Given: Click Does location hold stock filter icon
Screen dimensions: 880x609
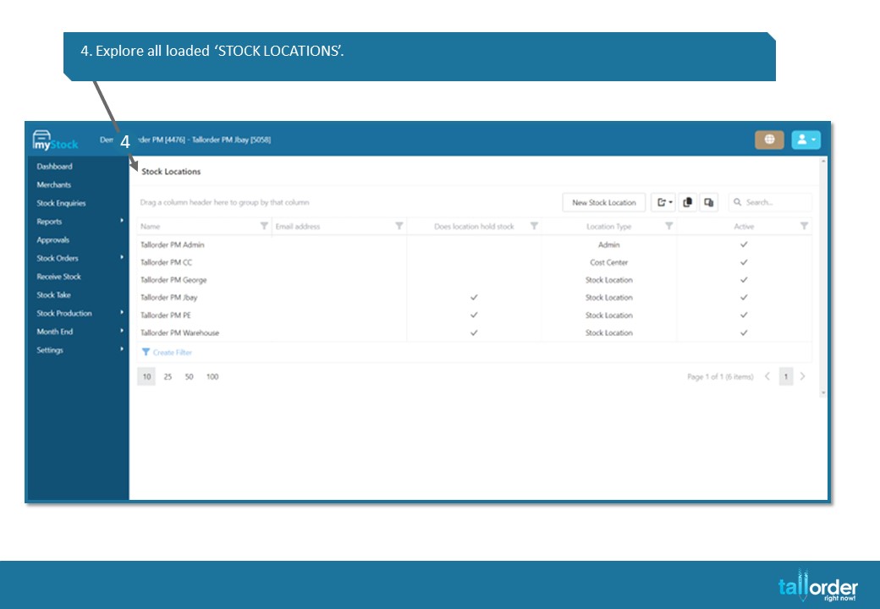Looking at the screenshot, I should pyautogui.click(x=534, y=226).
